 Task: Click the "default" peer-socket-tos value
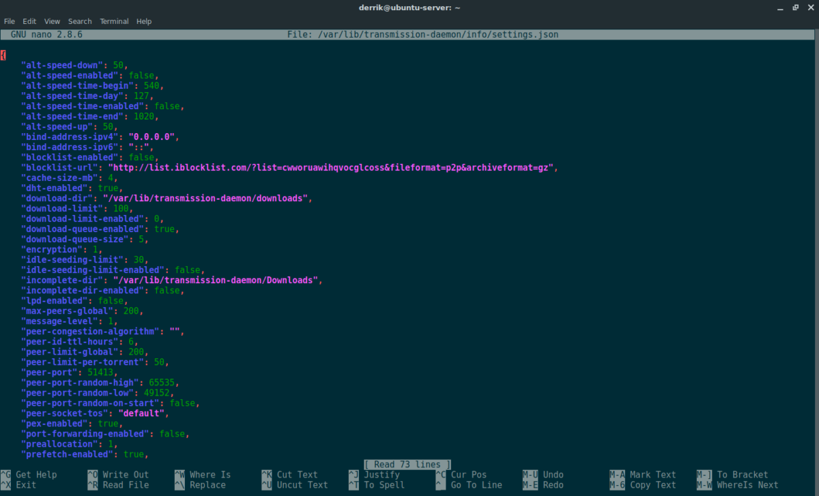[141, 413]
